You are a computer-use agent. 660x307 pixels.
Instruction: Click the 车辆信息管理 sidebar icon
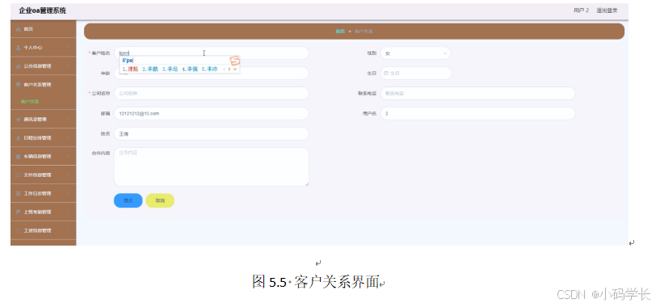coord(18,156)
